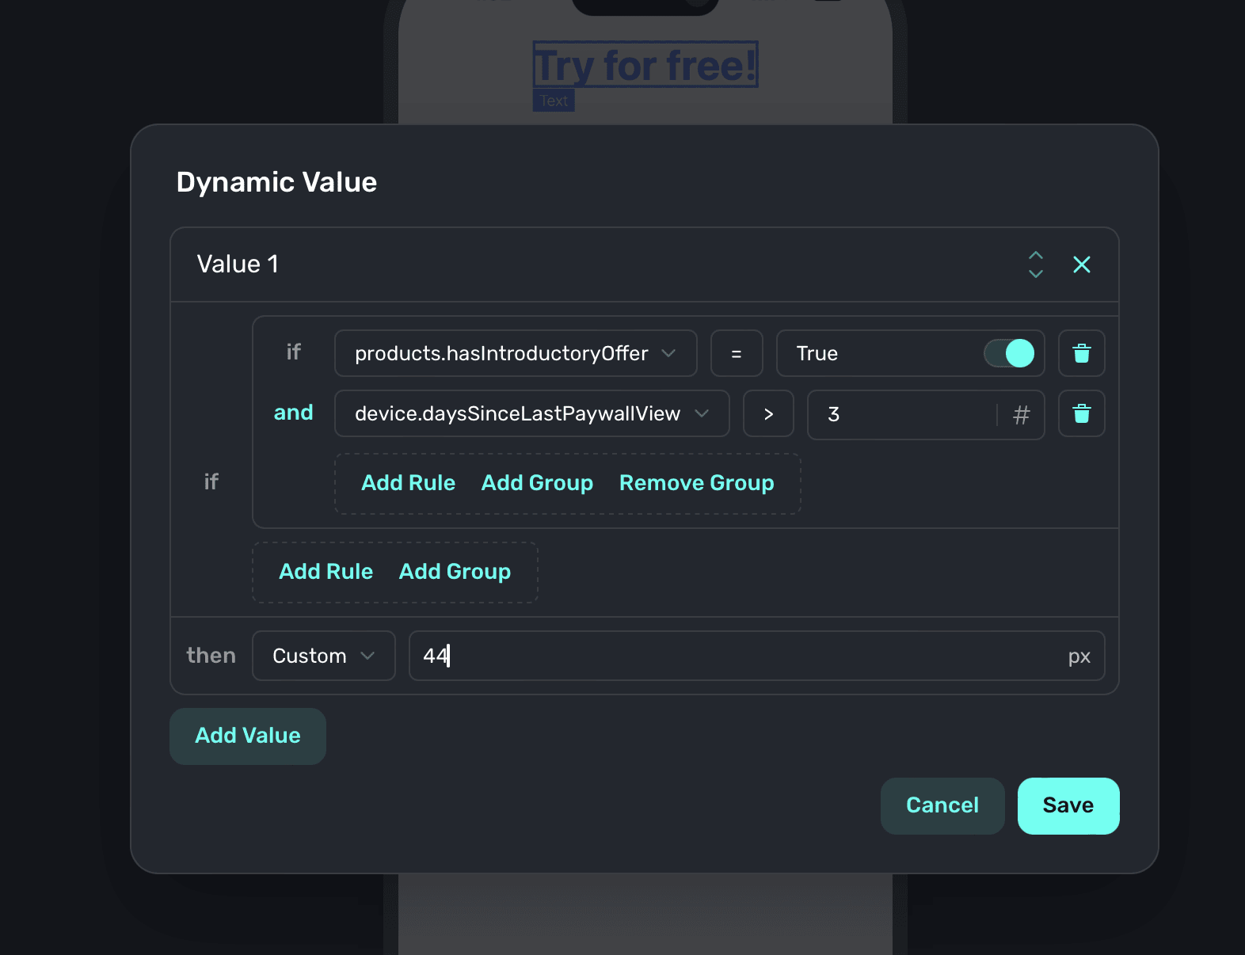1245x955 pixels.
Task: Open the products.hasIntroductoryOffer variable dropdown
Action: coord(516,353)
